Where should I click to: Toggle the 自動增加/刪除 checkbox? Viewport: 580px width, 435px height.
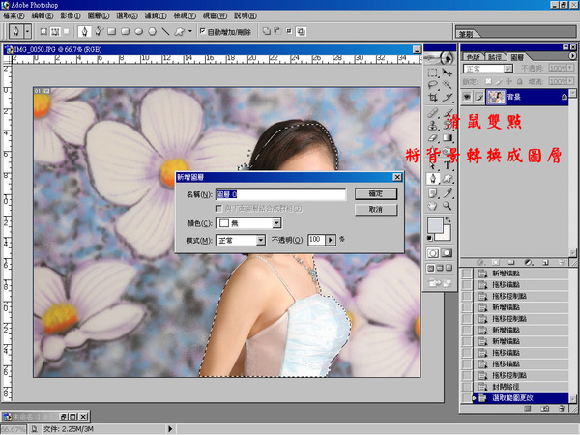tap(201, 31)
